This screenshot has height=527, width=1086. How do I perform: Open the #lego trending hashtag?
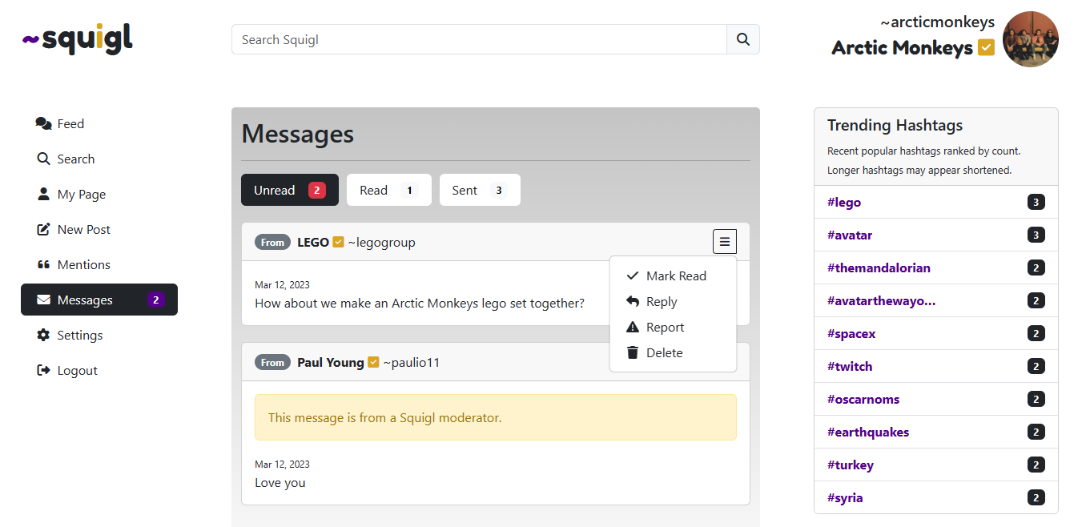844,202
